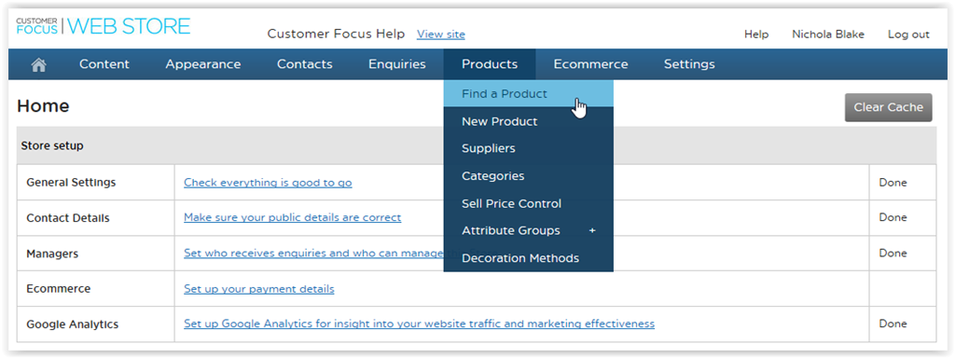Select Decoration Methods menu entry

(x=528, y=258)
